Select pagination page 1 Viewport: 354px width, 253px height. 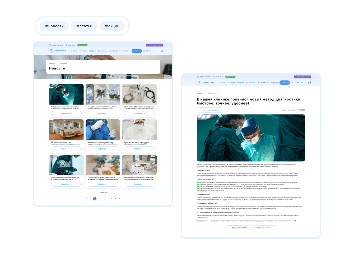click(95, 199)
